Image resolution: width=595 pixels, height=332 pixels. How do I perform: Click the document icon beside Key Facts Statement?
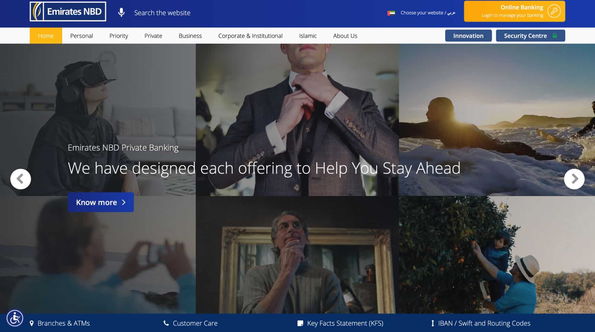(300, 323)
